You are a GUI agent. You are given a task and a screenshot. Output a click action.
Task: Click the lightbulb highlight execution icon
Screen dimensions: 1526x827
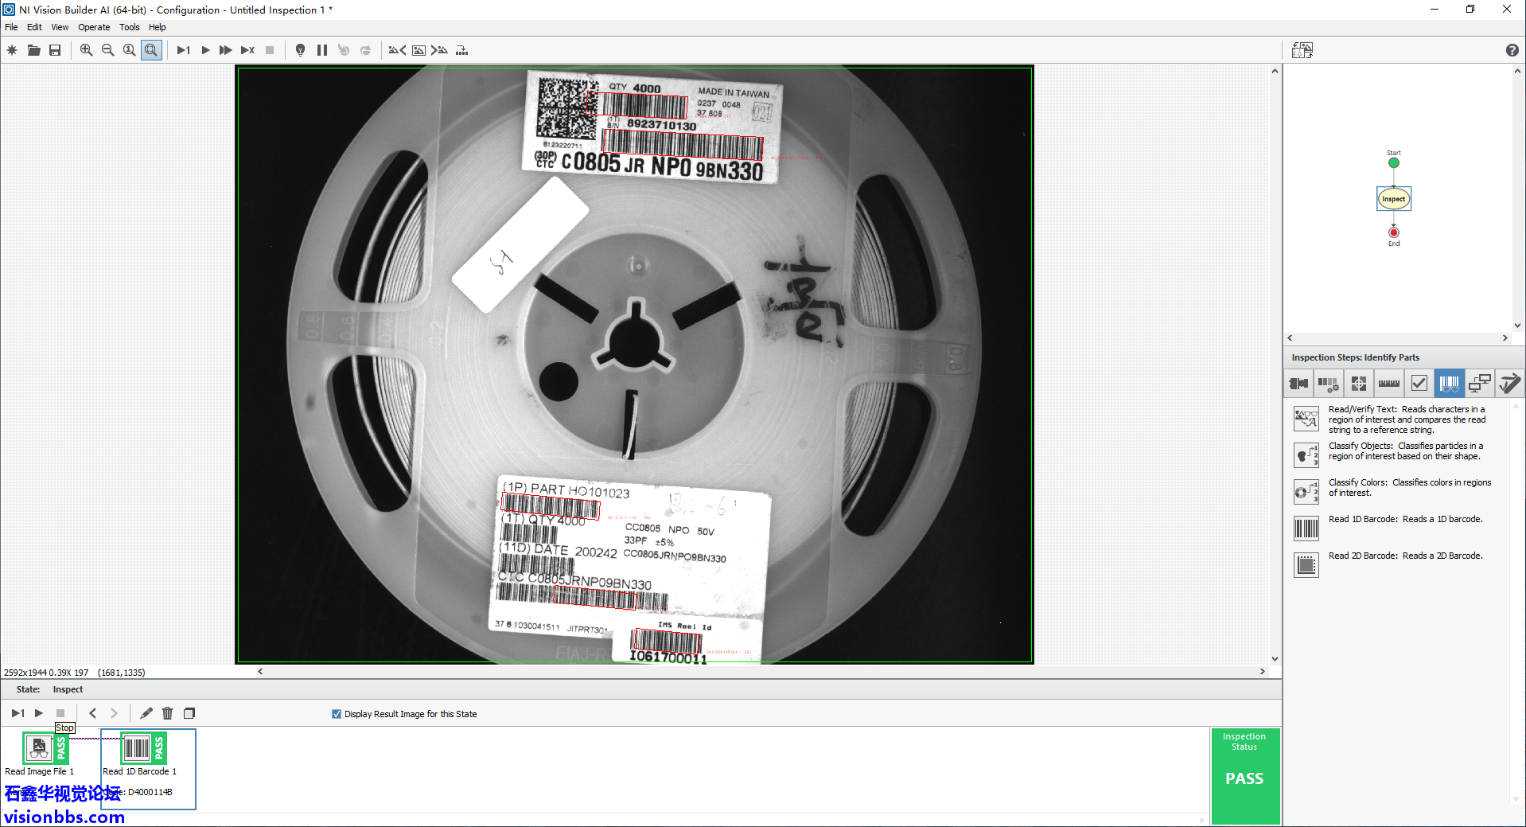(300, 50)
